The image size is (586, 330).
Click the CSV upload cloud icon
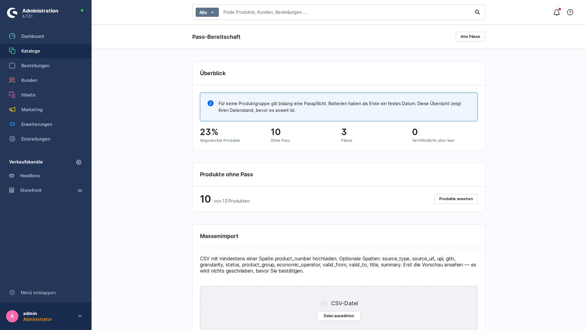click(324, 303)
